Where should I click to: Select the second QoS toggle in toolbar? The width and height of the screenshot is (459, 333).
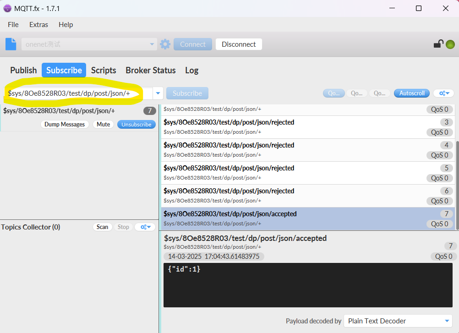[x=356, y=93]
